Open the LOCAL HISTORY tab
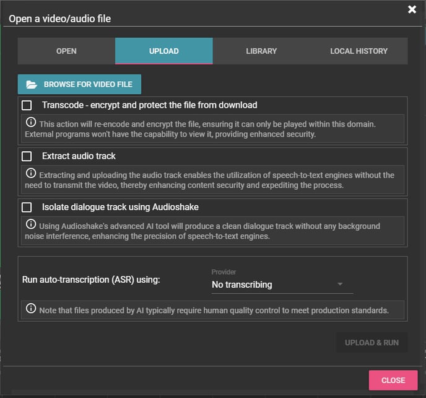426x398 pixels. click(359, 51)
